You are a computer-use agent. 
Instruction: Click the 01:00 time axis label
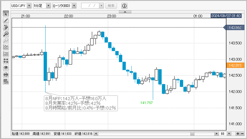198,16
